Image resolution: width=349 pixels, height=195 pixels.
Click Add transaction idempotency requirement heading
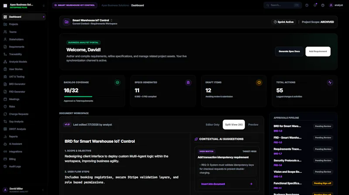click(223, 157)
